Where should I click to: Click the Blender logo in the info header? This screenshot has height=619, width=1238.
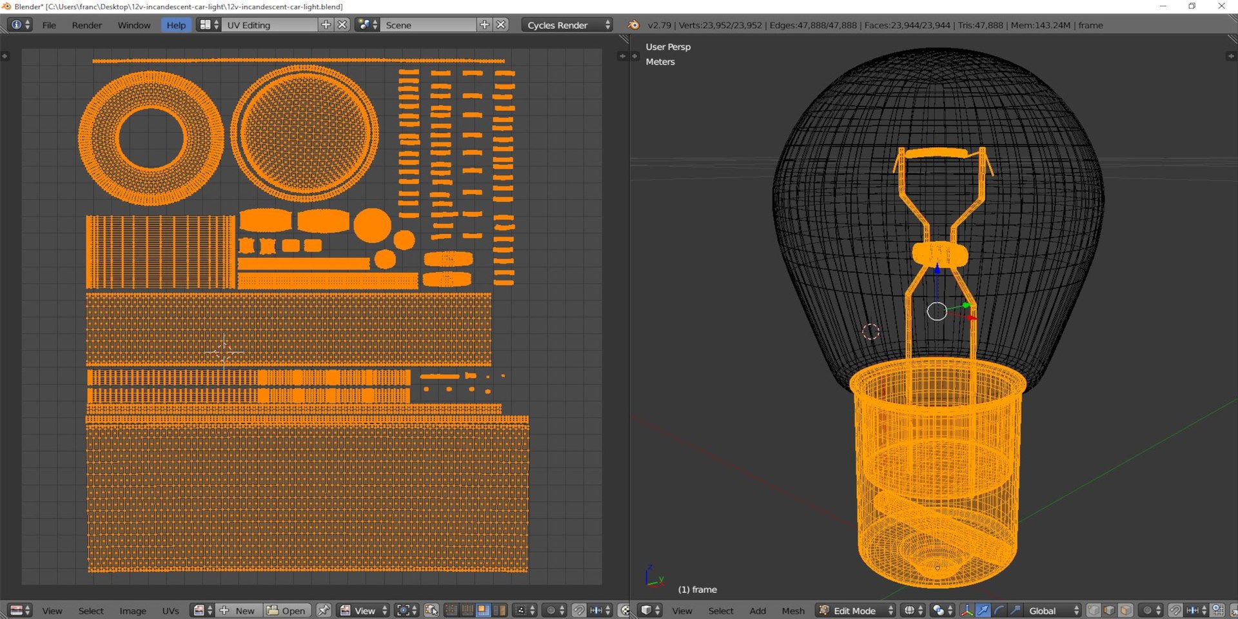point(633,25)
